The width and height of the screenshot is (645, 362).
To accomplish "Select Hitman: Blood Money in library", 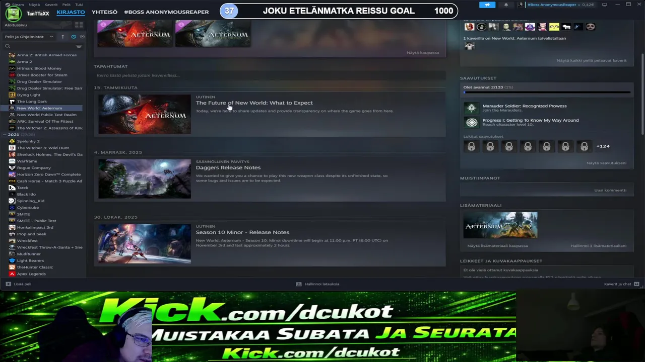I will click(39, 68).
